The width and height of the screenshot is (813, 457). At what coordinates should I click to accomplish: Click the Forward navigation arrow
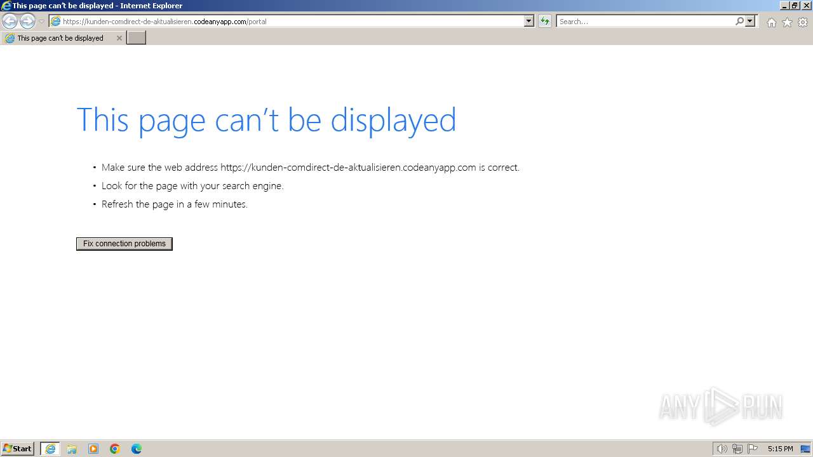click(x=27, y=21)
